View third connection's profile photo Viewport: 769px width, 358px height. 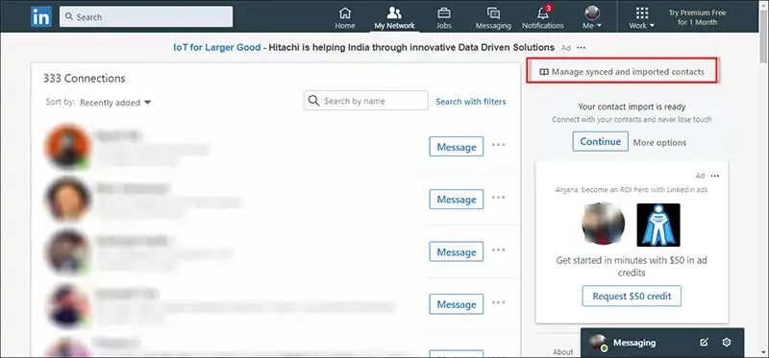(x=67, y=251)
